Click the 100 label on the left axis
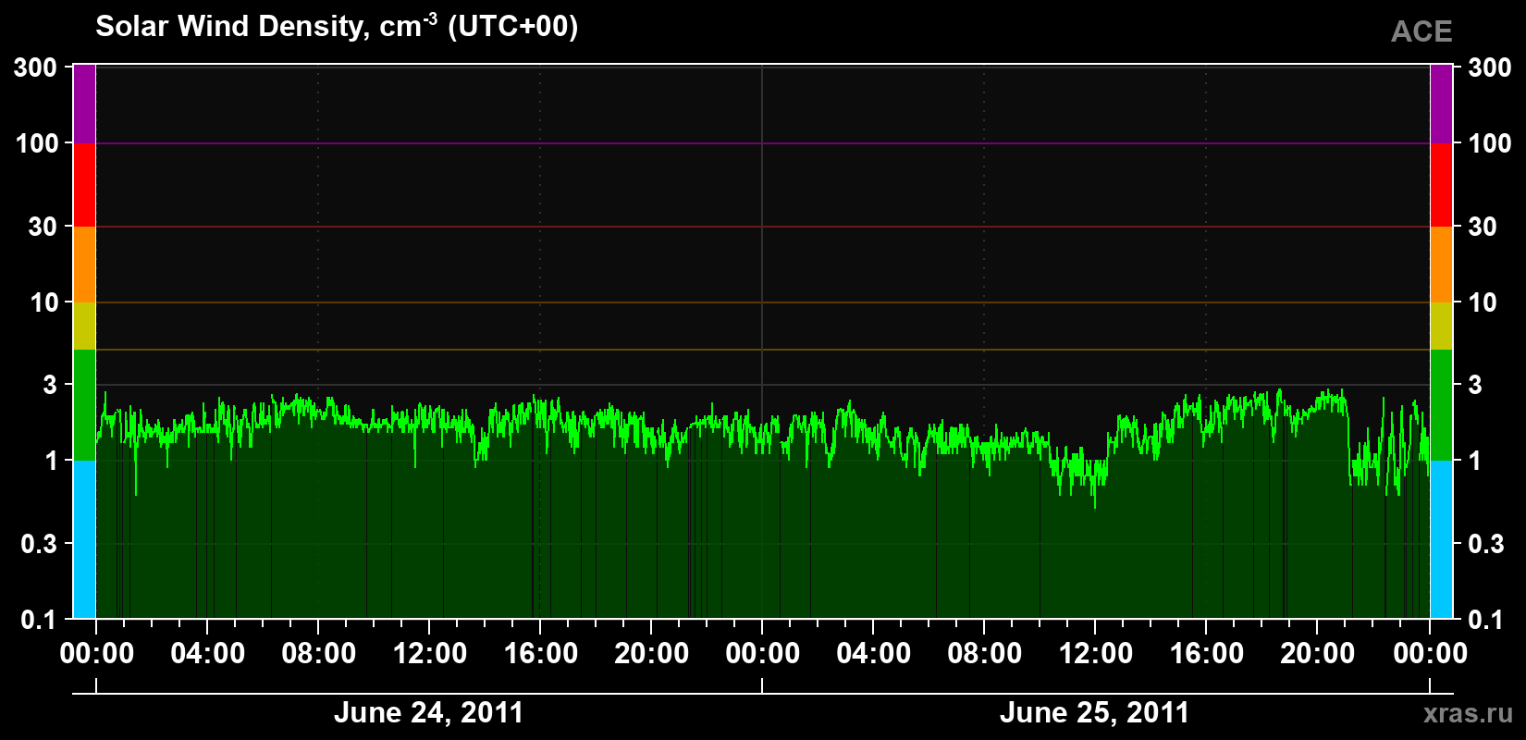1526x740 pixels. [x=36, y=143]
